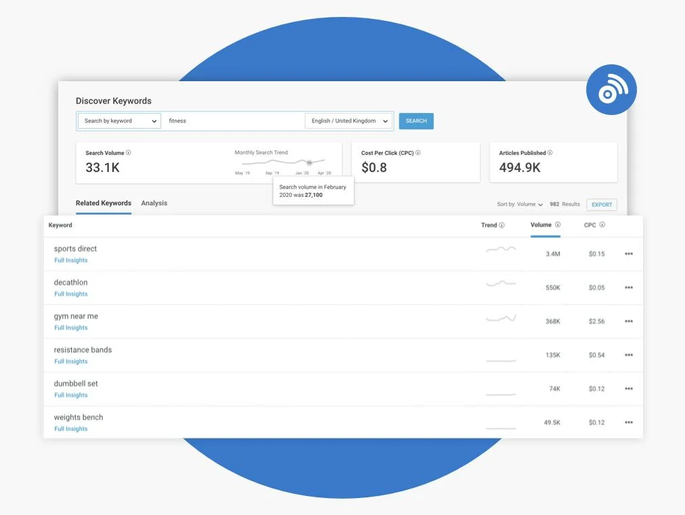Viewport: 685px width, 515px height.
Task: Open Full Insights for sports direct
Action: click(x=71, y=261)
